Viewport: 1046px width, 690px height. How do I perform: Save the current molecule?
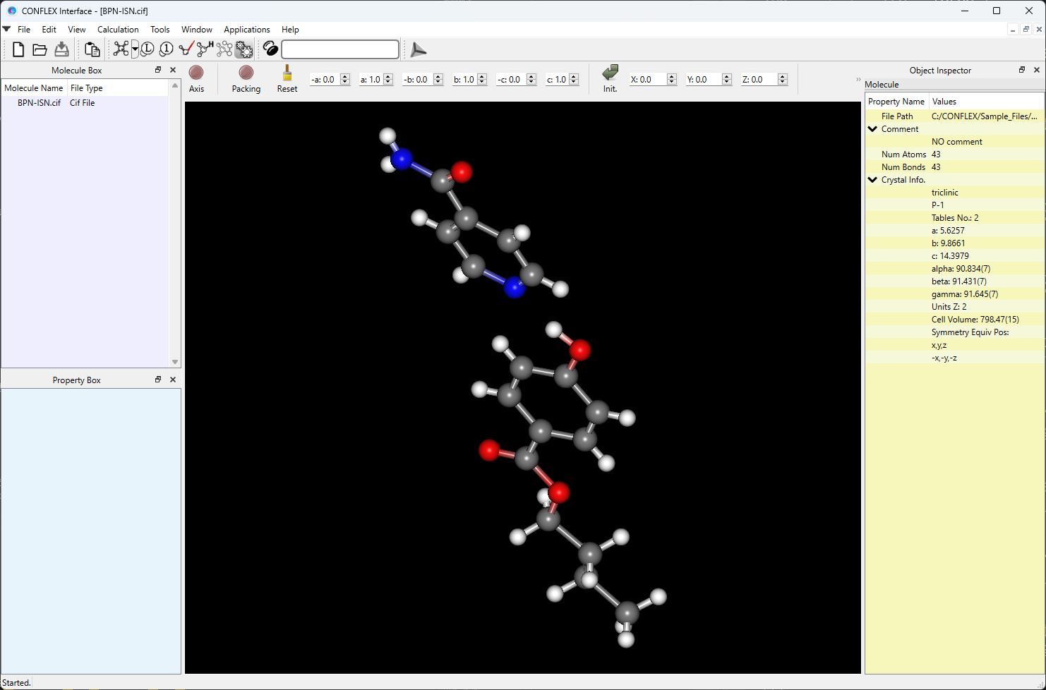pos(62,49)
